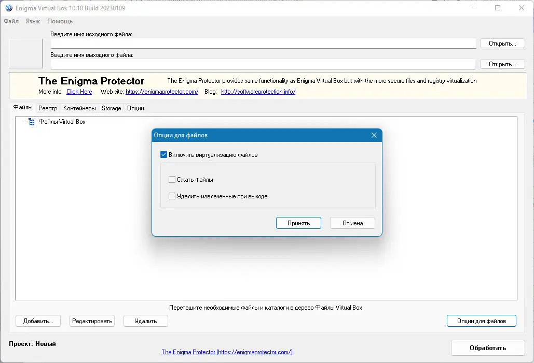534x363 pixels.
Task: Open the Файл menu
Action: coord(11,21)
